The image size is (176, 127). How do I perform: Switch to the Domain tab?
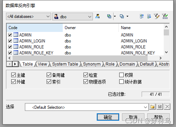(127, 64)
